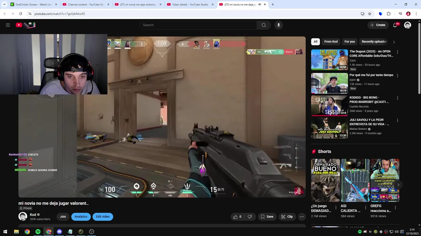Screen dimensions: 421x236
Task: Open Chrome media controls icon
Action: click(x=400, y=14)
